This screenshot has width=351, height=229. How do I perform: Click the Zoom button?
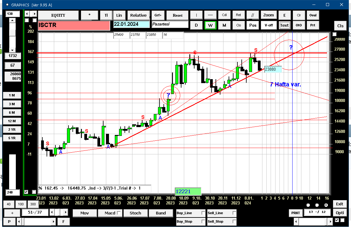(269, 15)
